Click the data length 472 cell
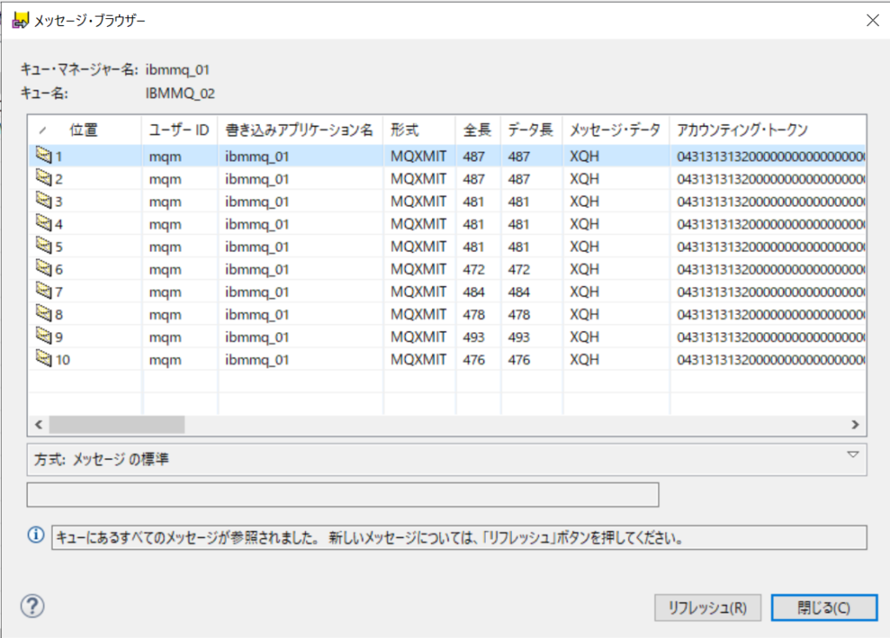 click(x=519, y=269)
